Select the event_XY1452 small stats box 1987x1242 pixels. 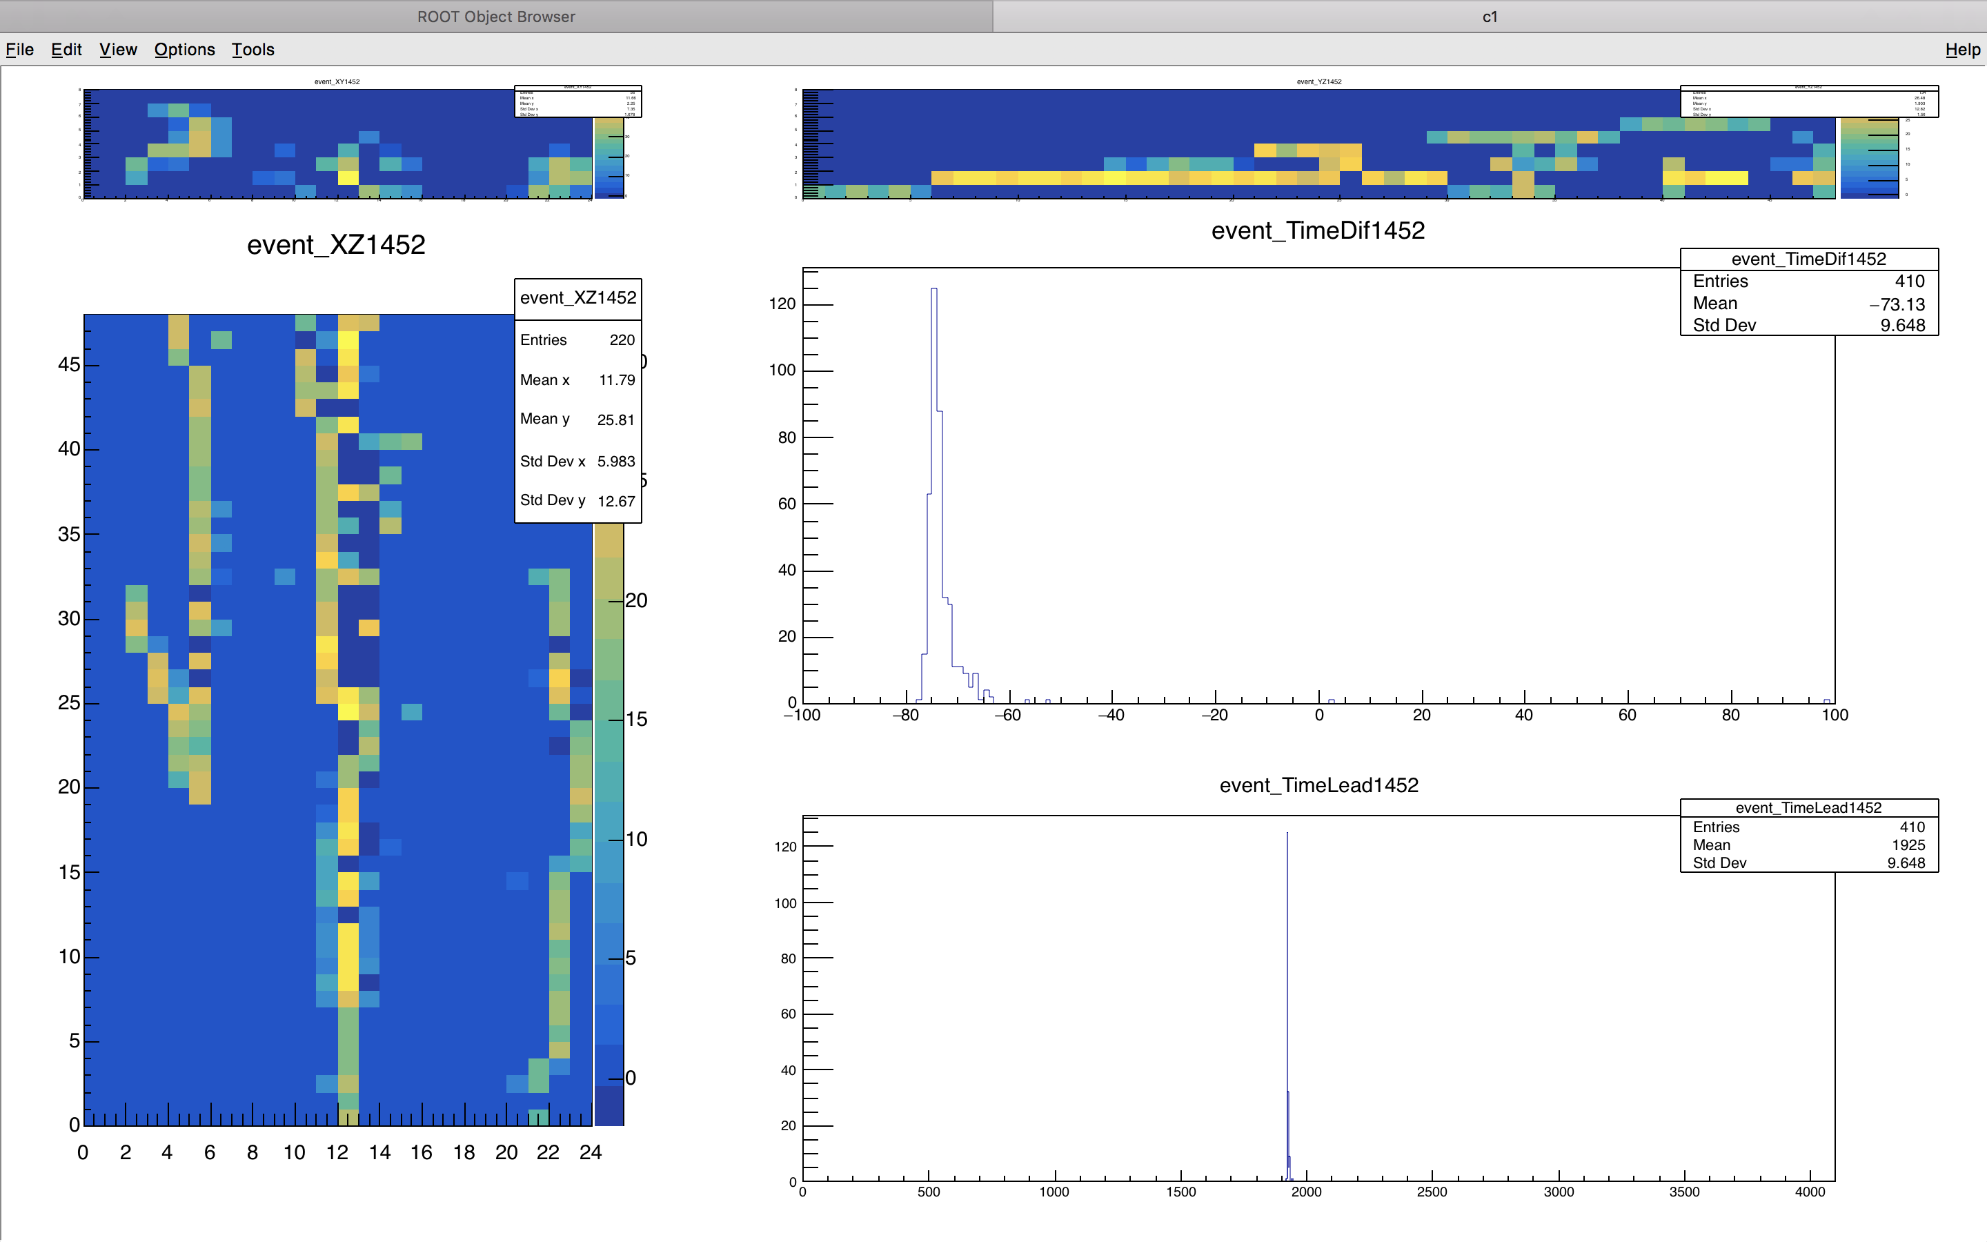coord(578,101)
